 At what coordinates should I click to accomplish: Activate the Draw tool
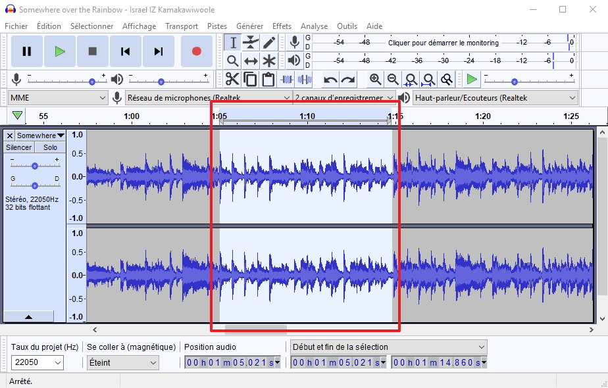click(268, 42)
